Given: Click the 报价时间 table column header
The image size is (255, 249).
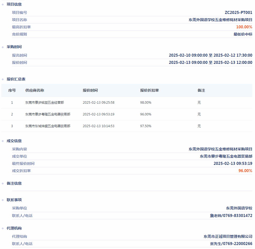Looking at the screenshot, I should pyautogui.click(x=90, y=90).
